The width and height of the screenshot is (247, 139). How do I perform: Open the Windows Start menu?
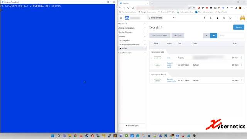pos(53,136)
